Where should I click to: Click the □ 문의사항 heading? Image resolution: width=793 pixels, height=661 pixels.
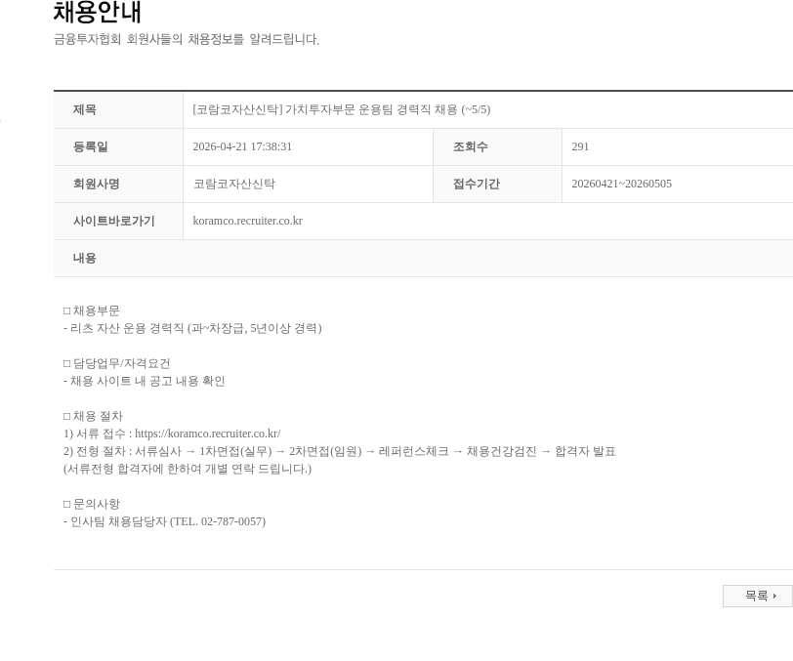click(92, 504)
